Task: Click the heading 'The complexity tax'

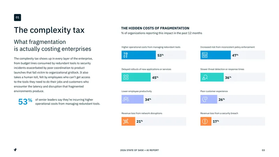Action: click(x=49, y=30)
